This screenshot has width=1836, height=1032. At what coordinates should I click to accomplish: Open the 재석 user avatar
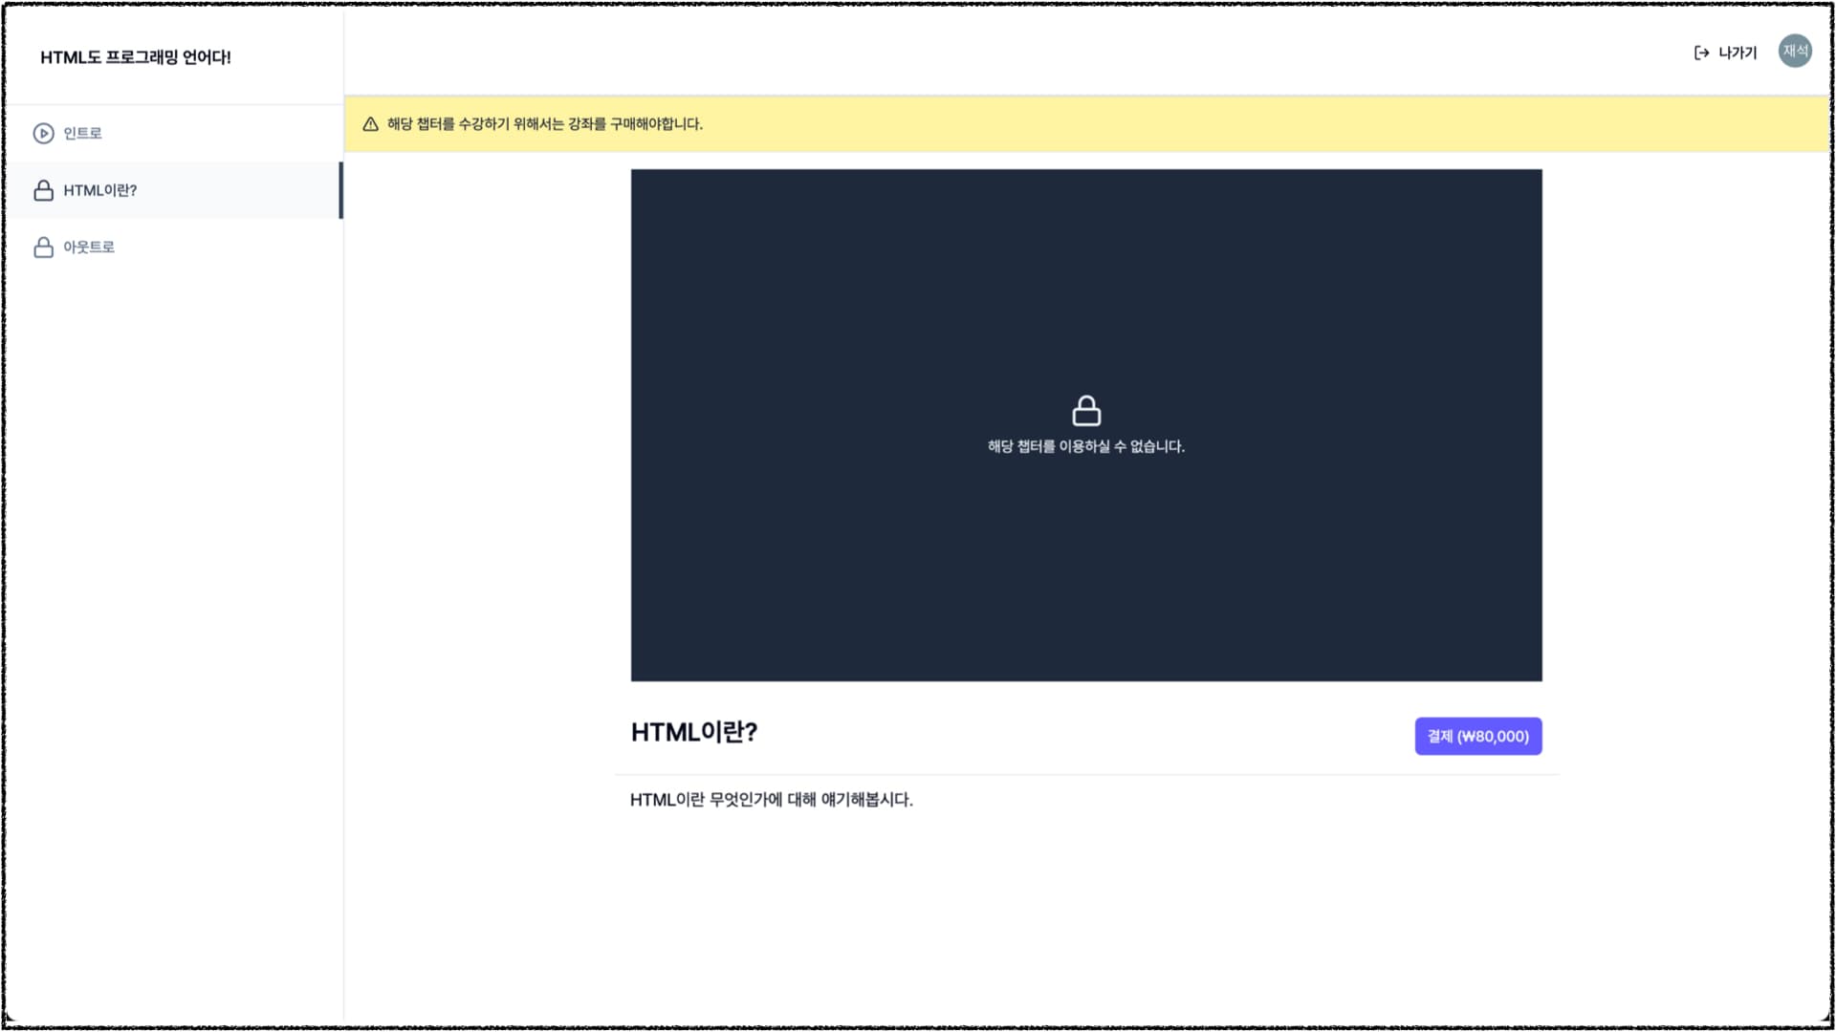coord(1795,51)
